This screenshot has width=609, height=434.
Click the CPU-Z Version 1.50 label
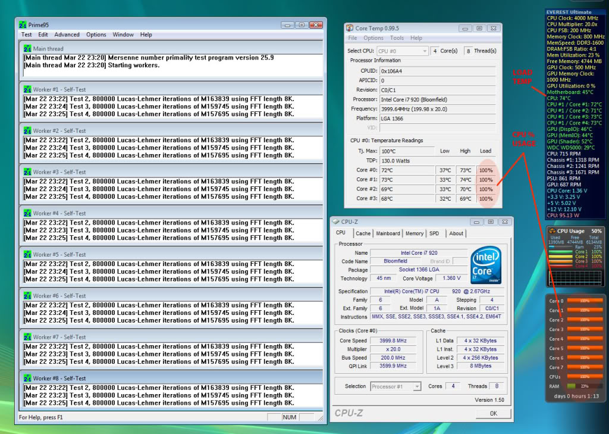point(489,400)
